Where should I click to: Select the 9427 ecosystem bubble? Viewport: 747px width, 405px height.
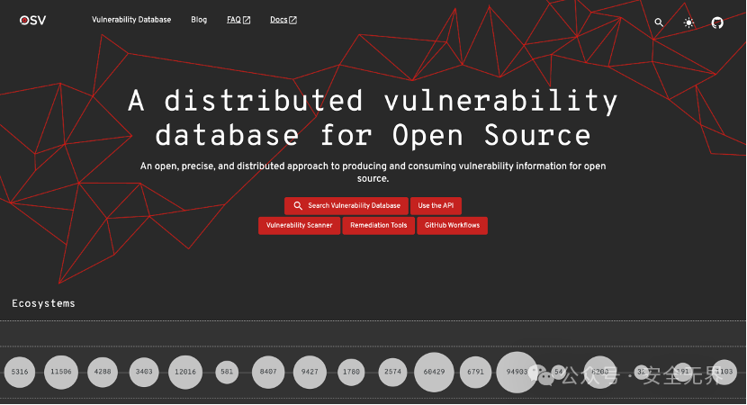(310, 372)
